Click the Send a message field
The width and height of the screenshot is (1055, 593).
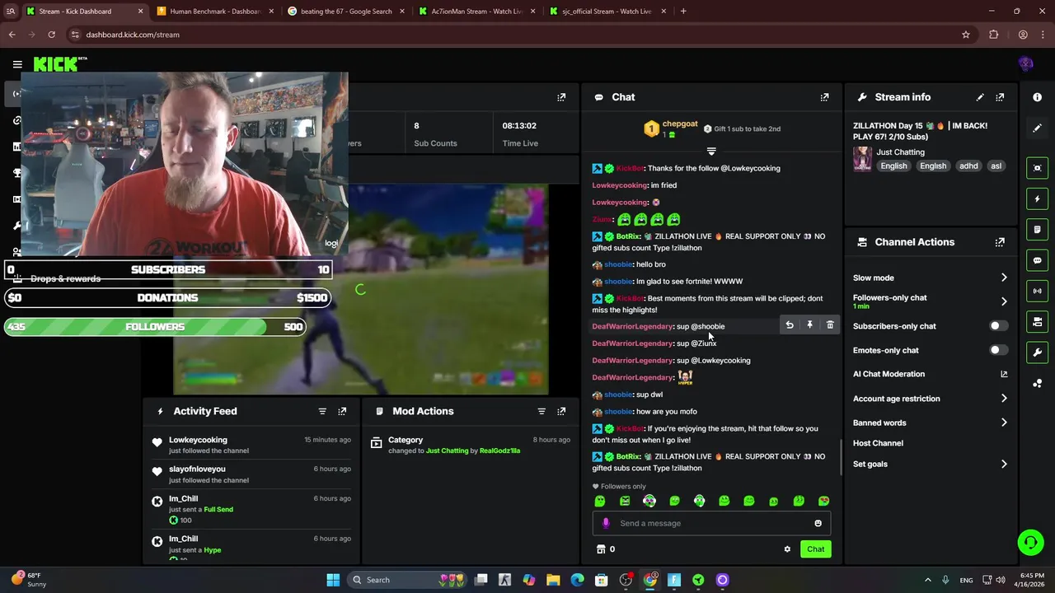pyautogui.click(x=710, y=523)
